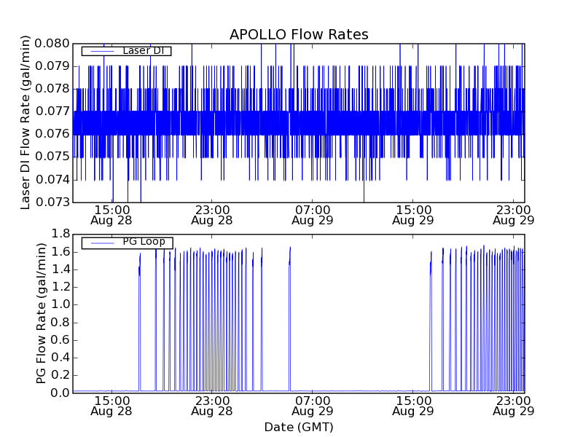Click "07:00 Aug 29" under Laser DI plot
This screenshot has width=583, height=437.
coord(313,215)
